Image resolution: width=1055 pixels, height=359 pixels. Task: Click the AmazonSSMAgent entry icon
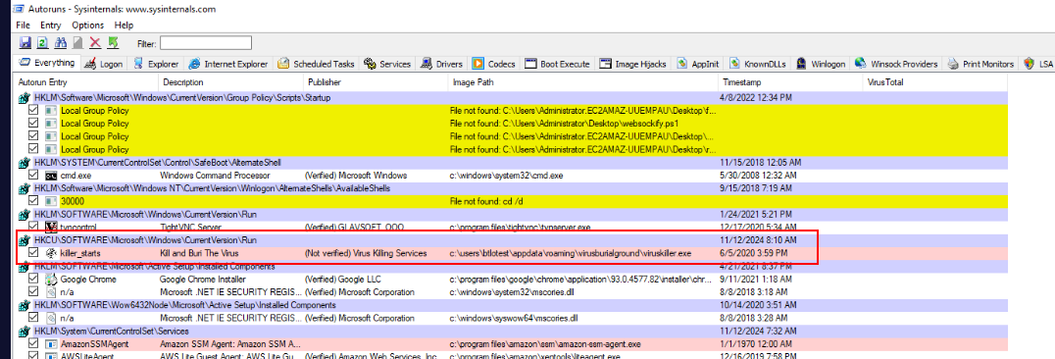click(x=50, y=343)
